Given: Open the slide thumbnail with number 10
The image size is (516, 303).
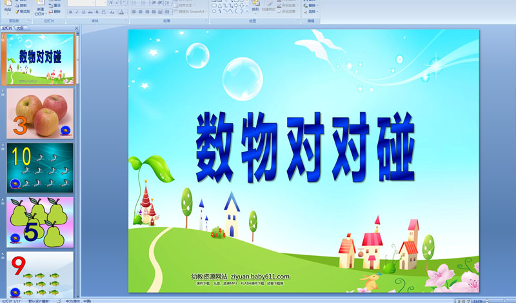Looking at the screenshot, I should click(x=40, y=168).
